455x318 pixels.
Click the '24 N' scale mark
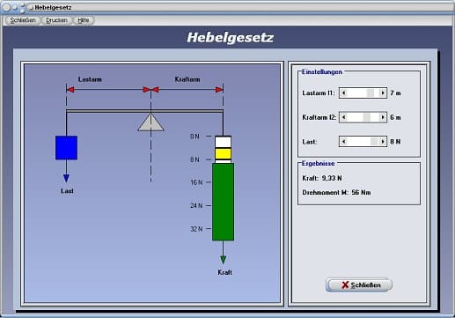(196, 205)
